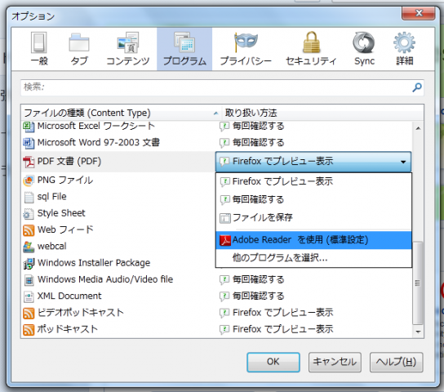Click 毎回確認する action for Microsoft Excel
This screenshot has width=444, height=392.
point(252,126)
